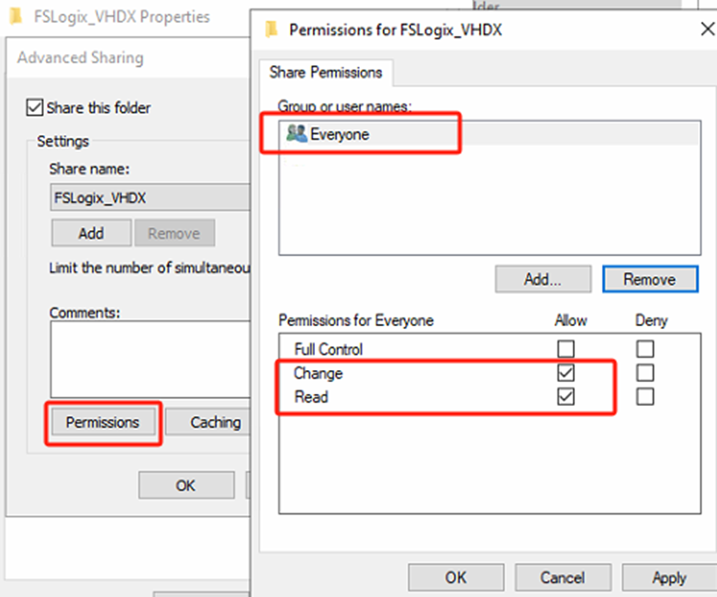Click the Read permission label

[x=311, y=397]
